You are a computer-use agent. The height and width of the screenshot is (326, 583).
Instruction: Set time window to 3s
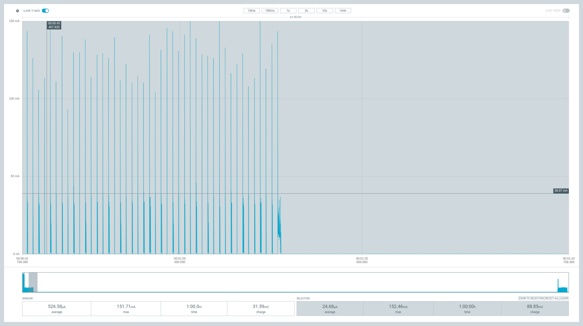click(306, 11)
